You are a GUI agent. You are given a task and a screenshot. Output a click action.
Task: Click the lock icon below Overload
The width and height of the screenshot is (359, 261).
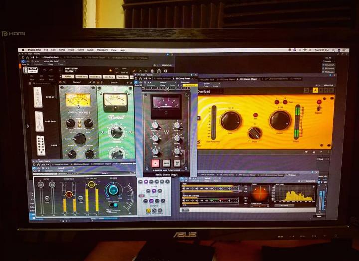[314, 152]
